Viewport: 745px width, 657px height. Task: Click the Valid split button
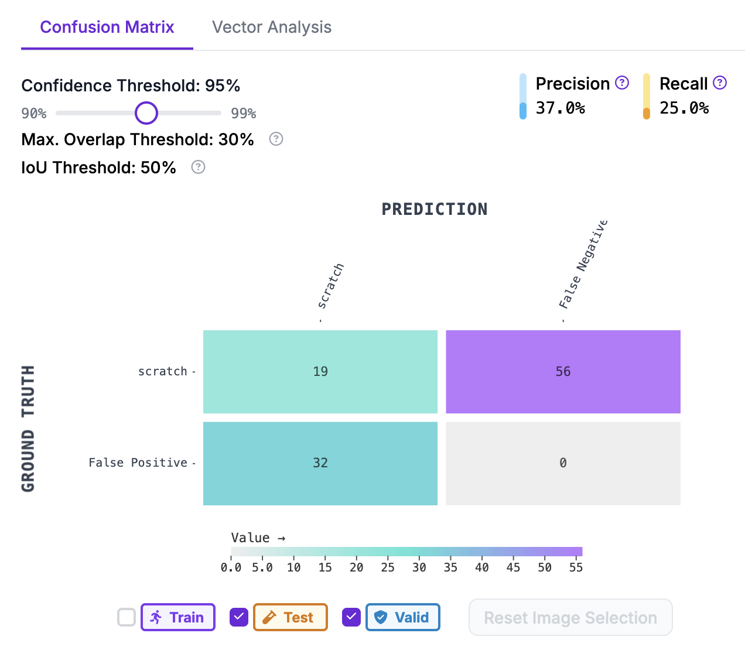pyautogui.click(x=403, y=617)
